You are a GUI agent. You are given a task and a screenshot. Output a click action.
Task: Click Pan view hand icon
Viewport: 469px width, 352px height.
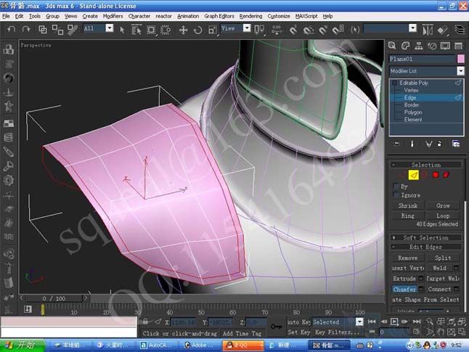441,332
